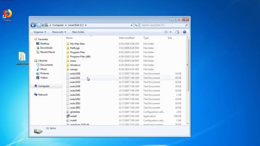Expand the arrow after Local Disk (C:) breadcrumb
Screen dimensions: 260x146
pyautogui.click(x=86, y=25)
